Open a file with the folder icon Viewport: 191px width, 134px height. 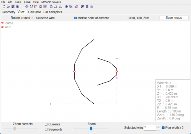point(8,7)
